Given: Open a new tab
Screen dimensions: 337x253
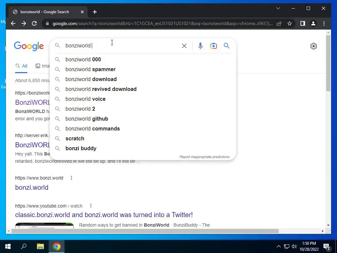Looking at the screenshot, I should [95, 12].
